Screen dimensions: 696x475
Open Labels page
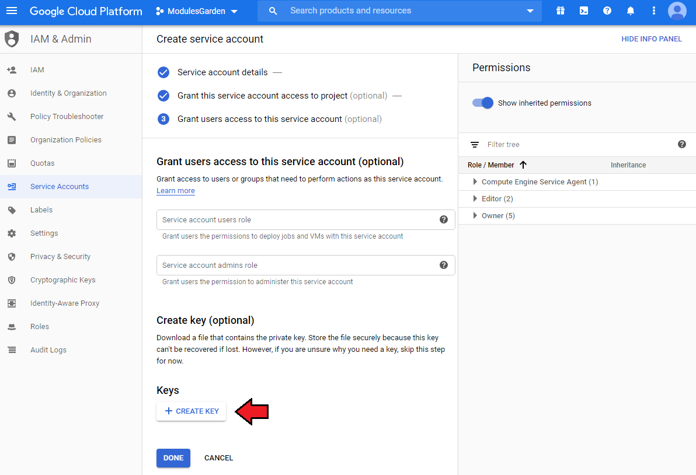pyautogui.click(x=41, y=209)
